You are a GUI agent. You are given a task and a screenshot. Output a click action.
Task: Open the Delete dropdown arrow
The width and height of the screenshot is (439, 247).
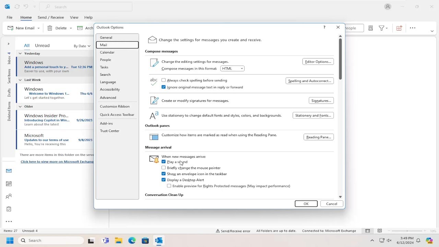(71, 28)
